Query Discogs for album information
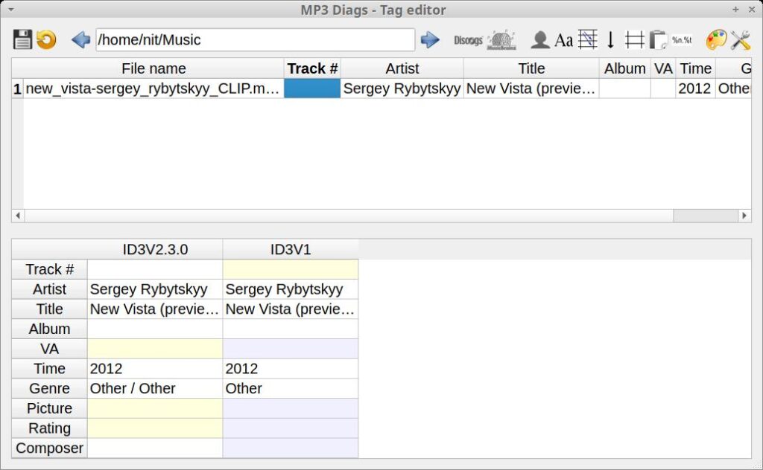The width and height of the screenshot is (763, 470). coord(467,40)
